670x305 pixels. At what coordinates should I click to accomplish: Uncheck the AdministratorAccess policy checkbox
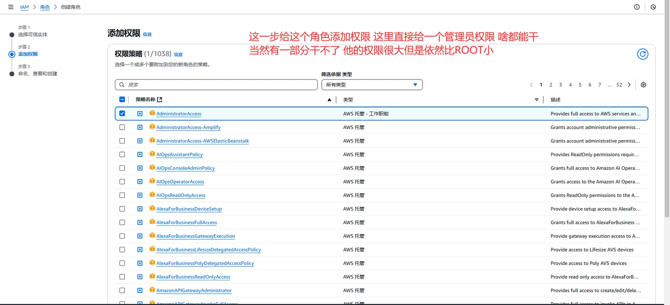pos(122,113)
